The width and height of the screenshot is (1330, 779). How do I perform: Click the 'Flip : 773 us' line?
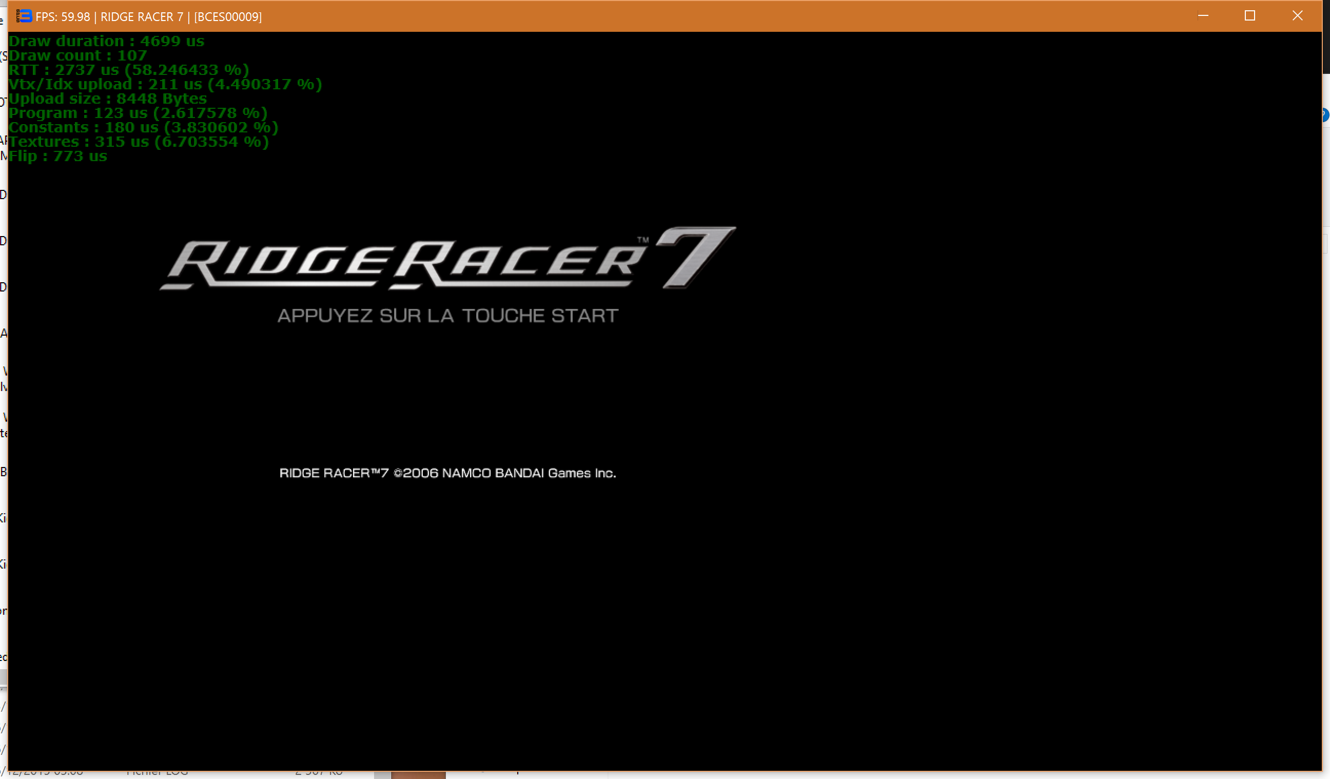57,156
